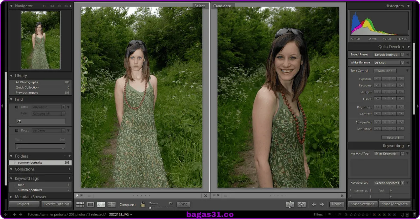This screenshot has height=219, width=420.
Task: Filter by flagged photos icon
Action: [x=329, y=214]
